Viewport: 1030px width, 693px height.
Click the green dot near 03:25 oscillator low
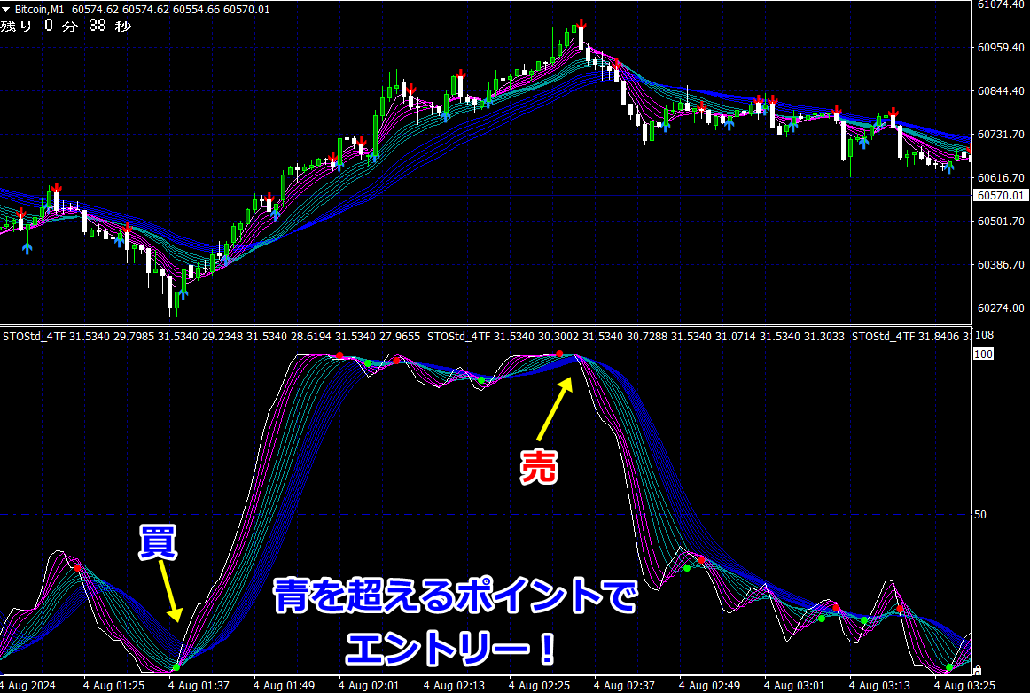pyautogui.click(x=949, y=667)
